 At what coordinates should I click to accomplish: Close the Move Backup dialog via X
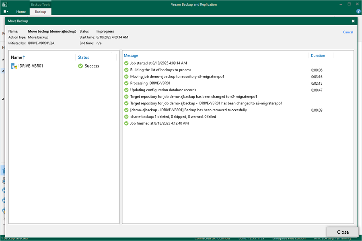pos(353,21)
